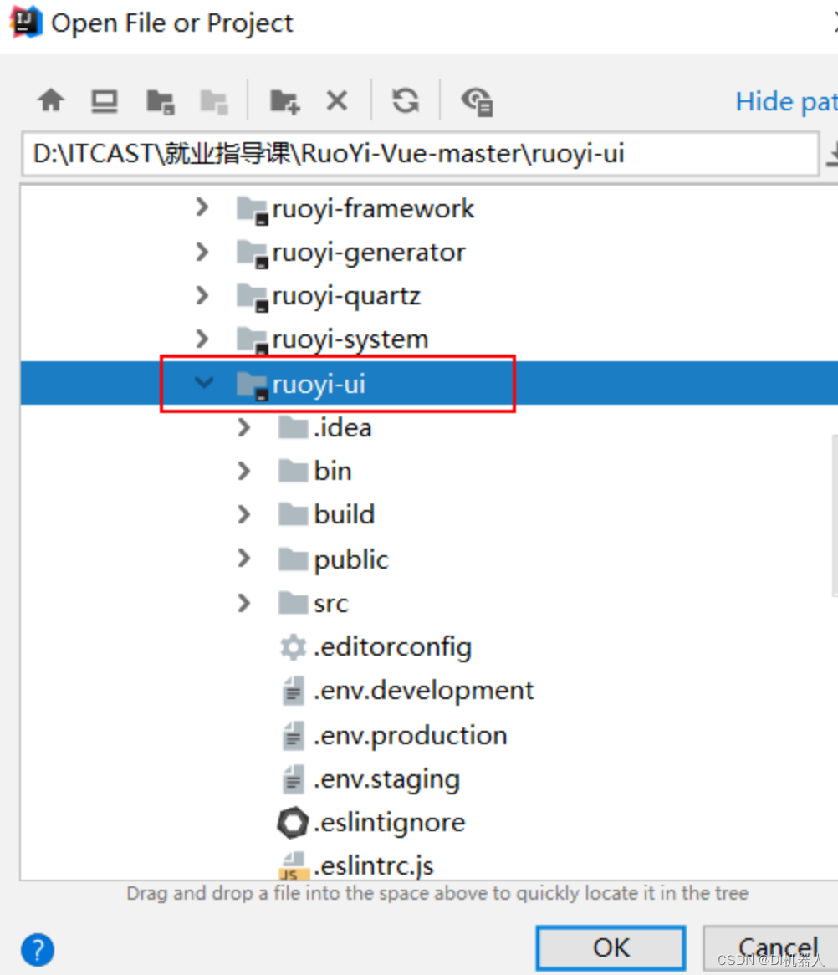Click the .idea folder icon
838x975 pixels.
[x=293, y=427]
